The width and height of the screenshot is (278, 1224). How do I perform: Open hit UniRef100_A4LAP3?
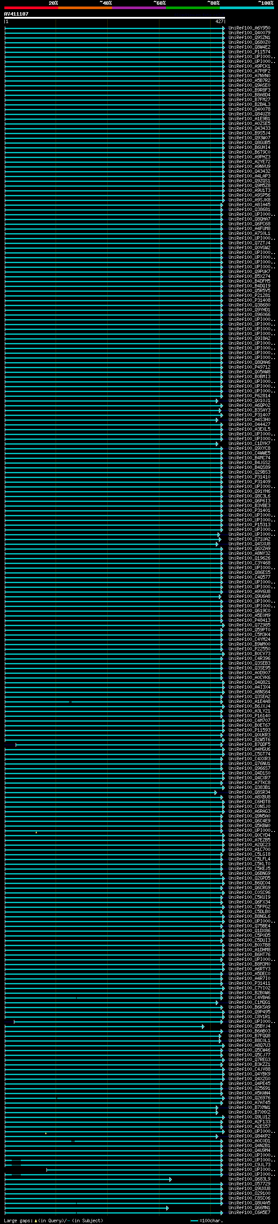(249, 176)
